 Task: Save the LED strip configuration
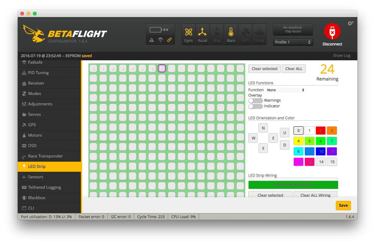[343, 206]
